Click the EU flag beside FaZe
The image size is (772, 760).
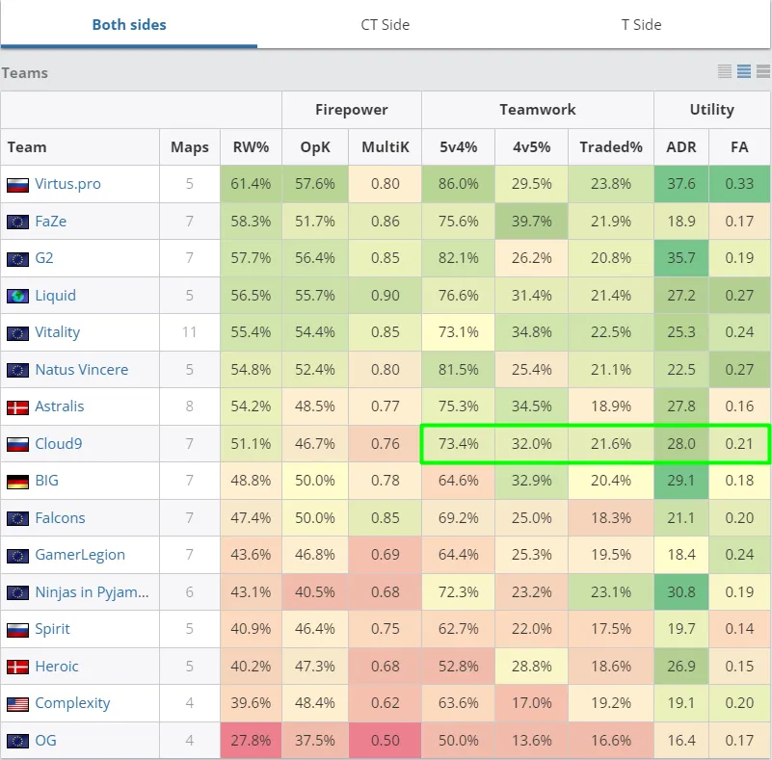coord(17,223)
